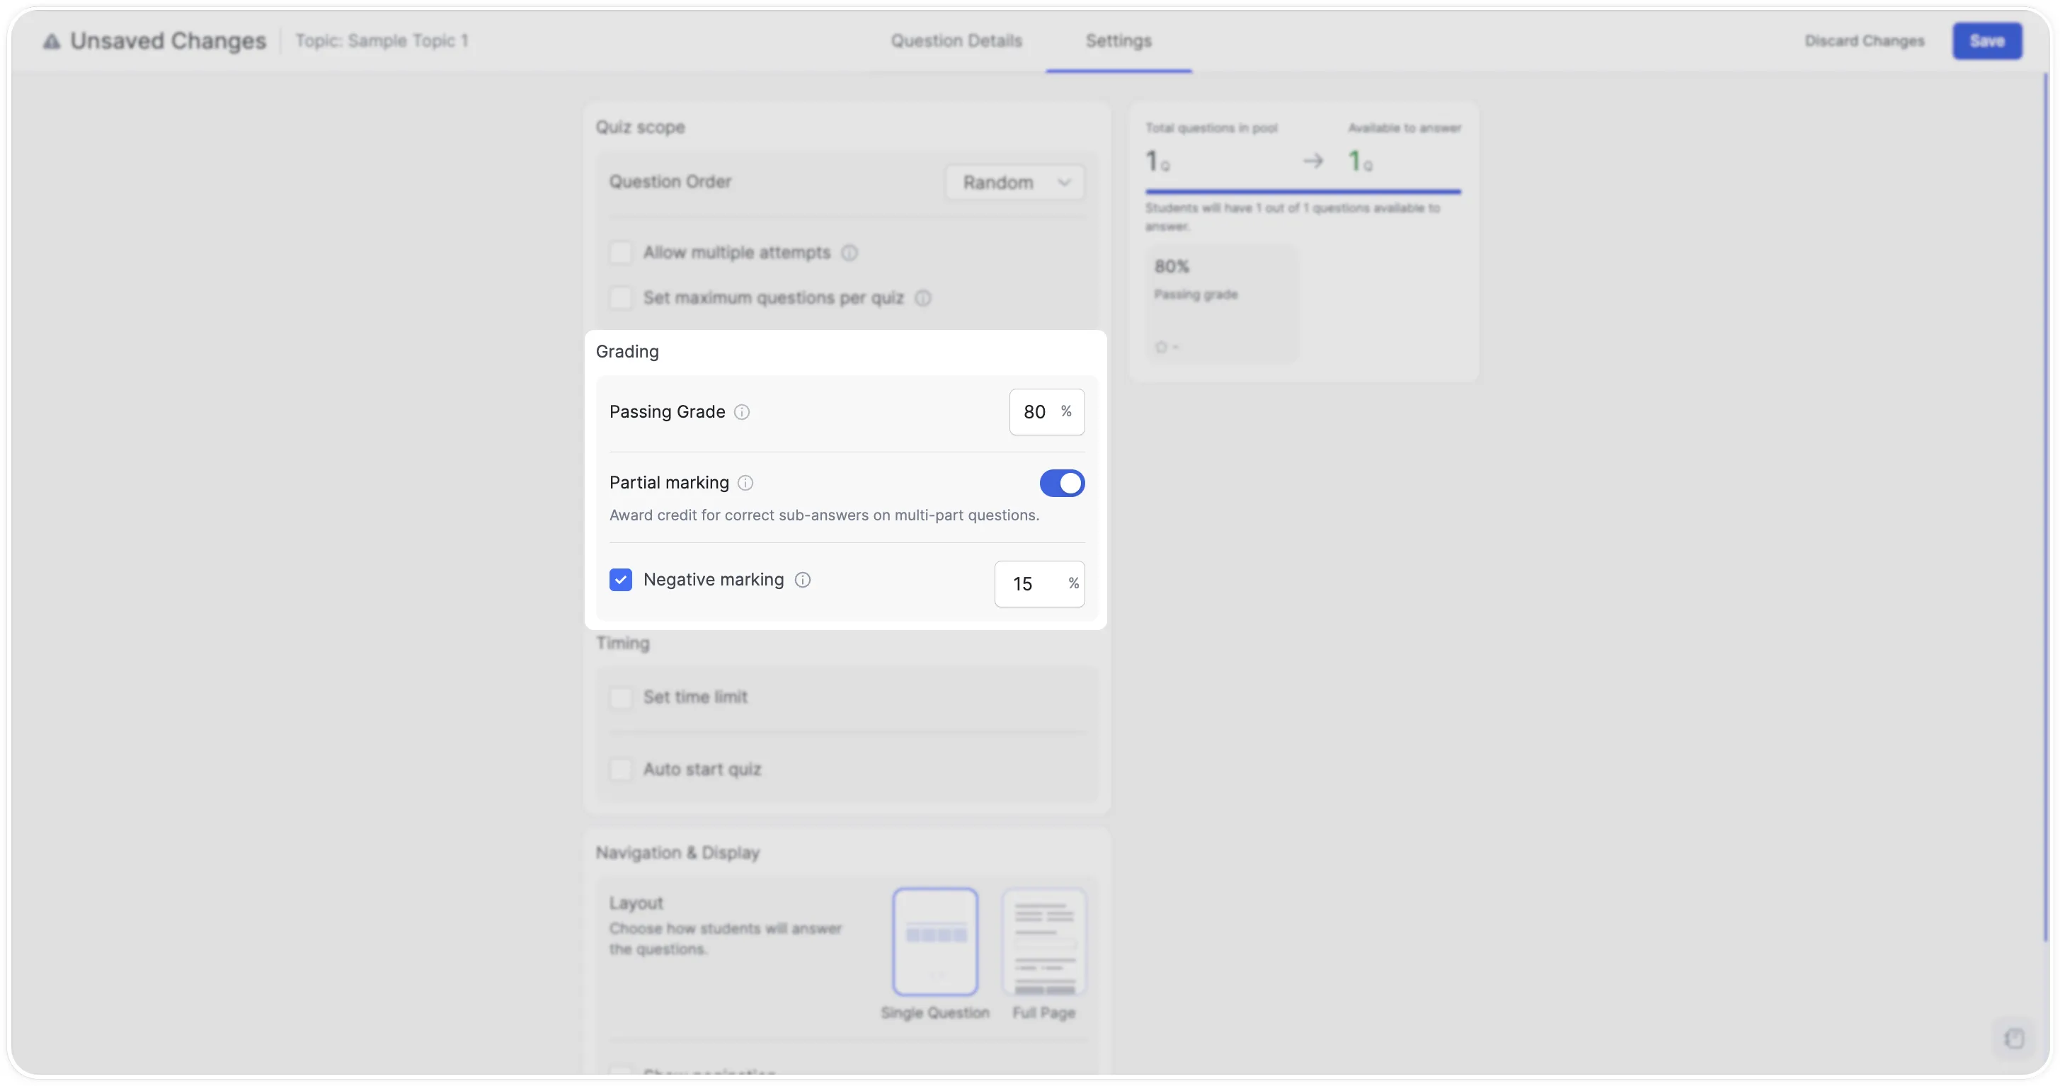The height and width of the screenshot is (1086, 2060).
Task: Click the 'Navigation & Display' heading
Action: 677,852
